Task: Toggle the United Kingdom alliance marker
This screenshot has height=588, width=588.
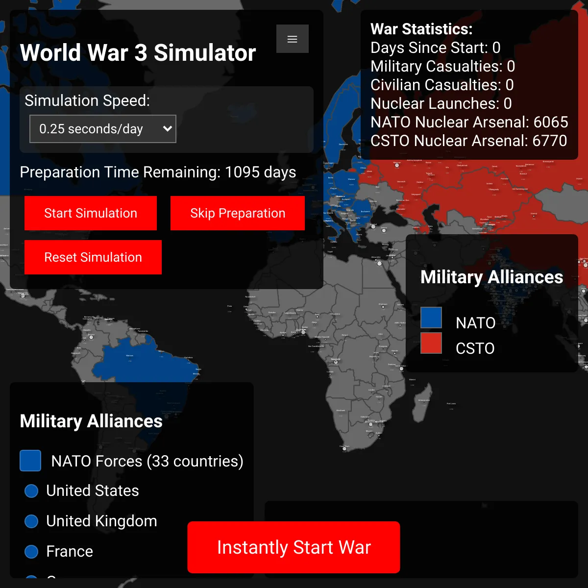Action: point(31,521)
